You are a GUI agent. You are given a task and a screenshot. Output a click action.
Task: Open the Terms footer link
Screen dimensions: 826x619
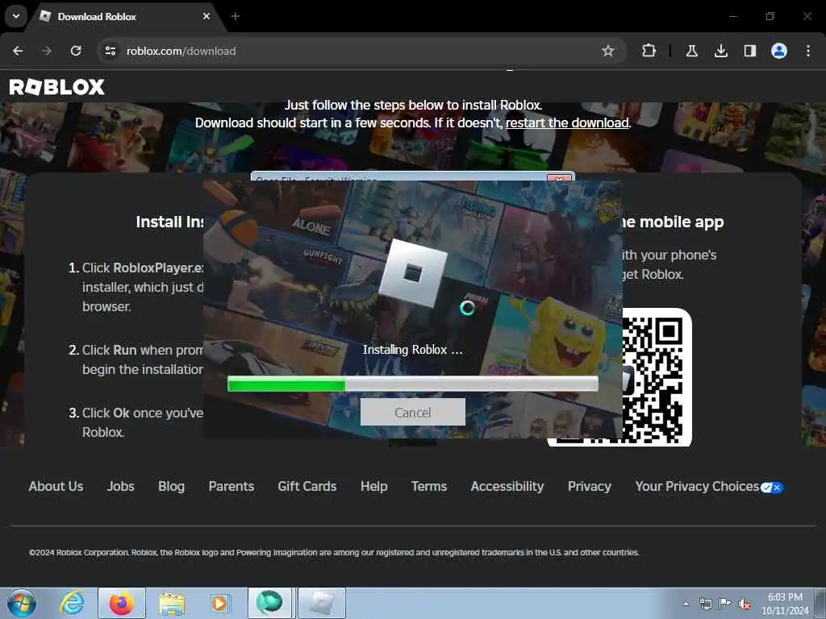click(x=429, y=486)
